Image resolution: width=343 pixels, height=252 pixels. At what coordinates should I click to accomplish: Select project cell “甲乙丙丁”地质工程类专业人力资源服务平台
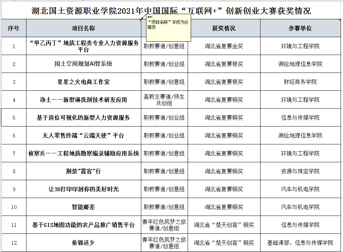(x=84, y=46)
